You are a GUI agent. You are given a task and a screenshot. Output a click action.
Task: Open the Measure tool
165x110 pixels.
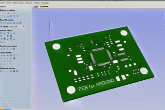pos(18,55)
